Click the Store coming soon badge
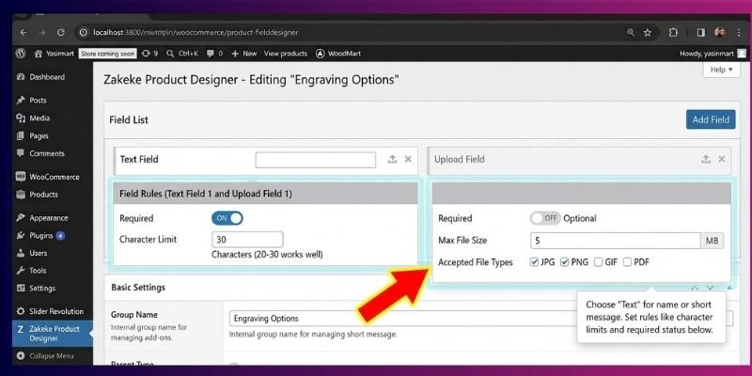 107,54
